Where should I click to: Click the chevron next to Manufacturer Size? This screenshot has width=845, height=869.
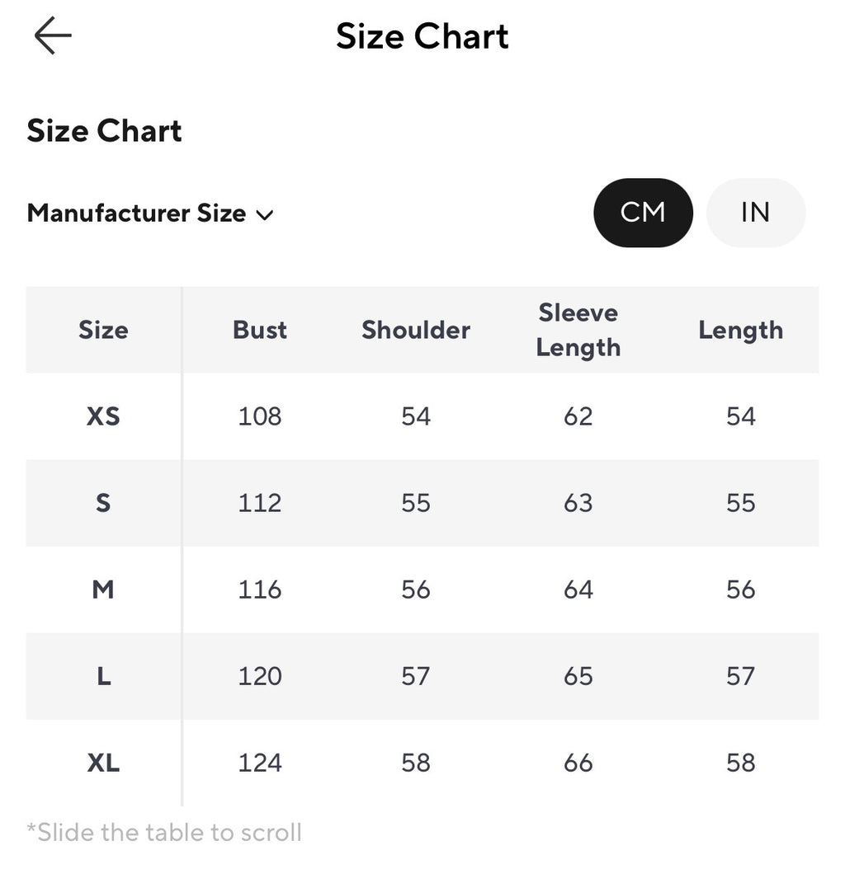coord(265,215)
